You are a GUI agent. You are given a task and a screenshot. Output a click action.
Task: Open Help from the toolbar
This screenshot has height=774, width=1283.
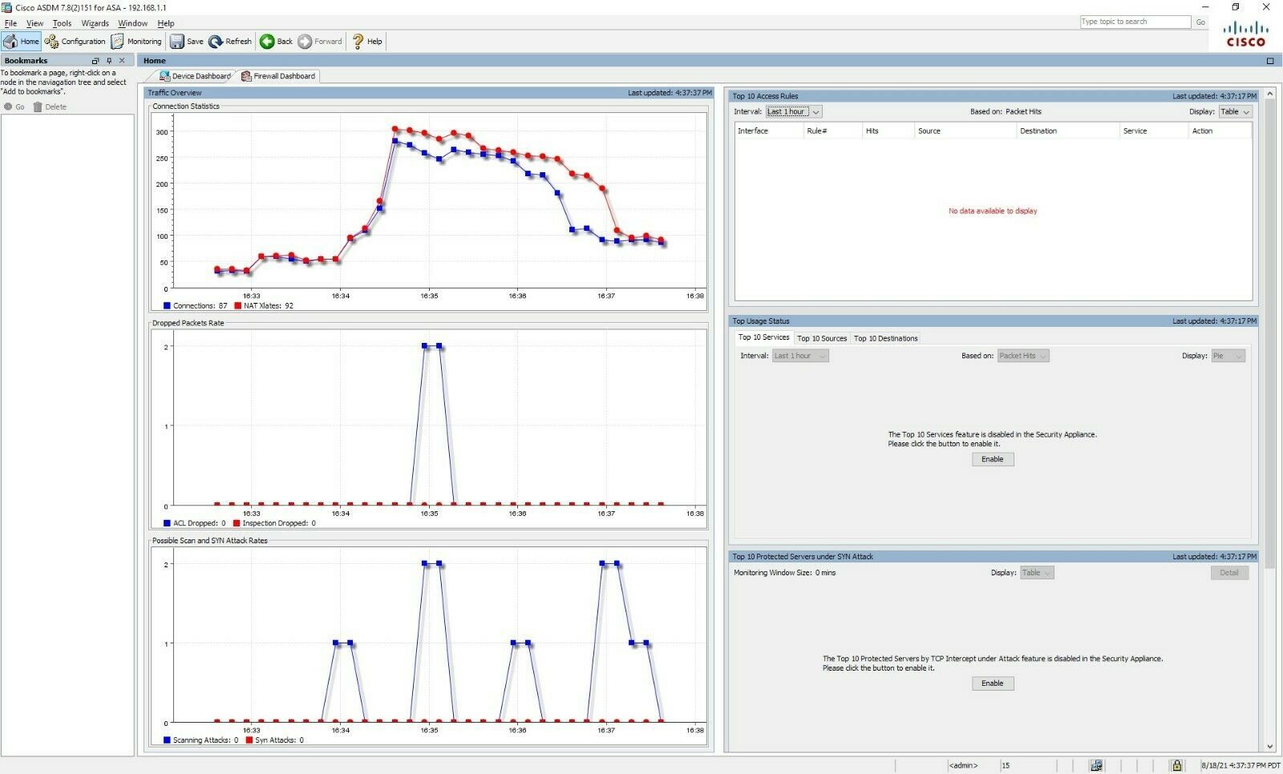(367, 42)
